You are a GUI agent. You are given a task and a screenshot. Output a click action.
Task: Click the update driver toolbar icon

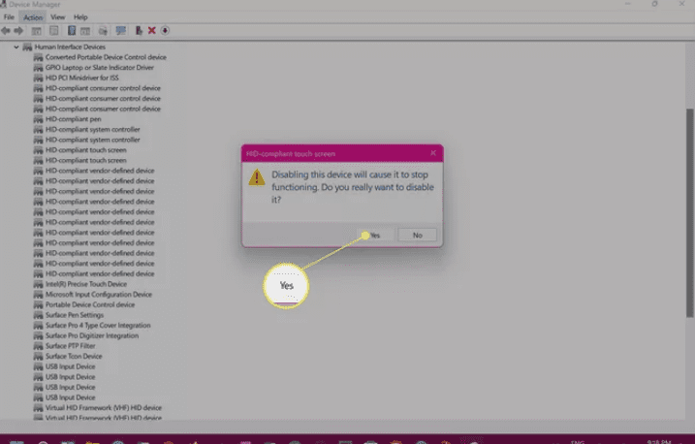click(x=140, y=30)
